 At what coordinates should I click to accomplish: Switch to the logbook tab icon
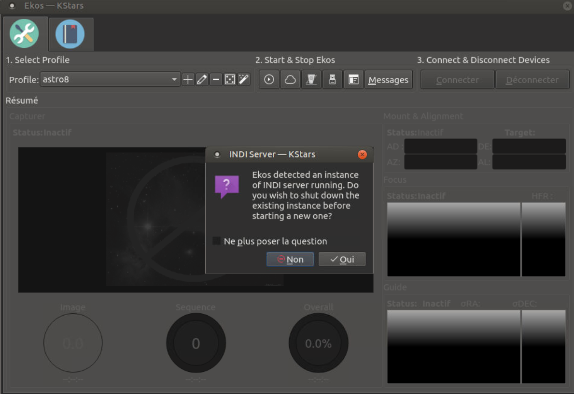pyautogui.click(x=70, y=34)
